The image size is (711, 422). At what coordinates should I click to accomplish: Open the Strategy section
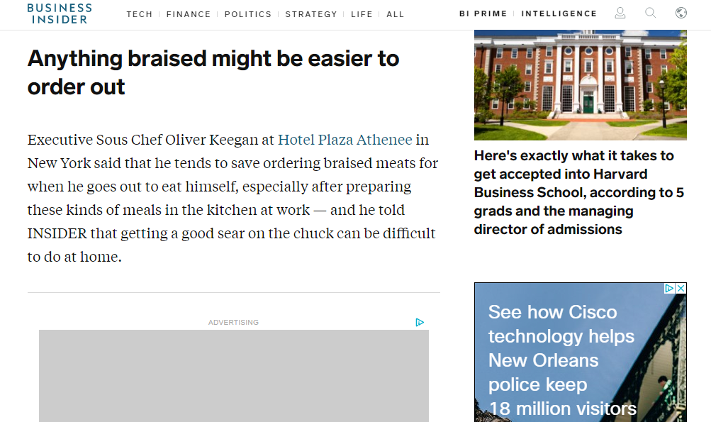pyautogui.click(x=311, y=14)
